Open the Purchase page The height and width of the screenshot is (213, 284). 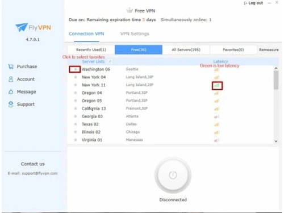27,66
